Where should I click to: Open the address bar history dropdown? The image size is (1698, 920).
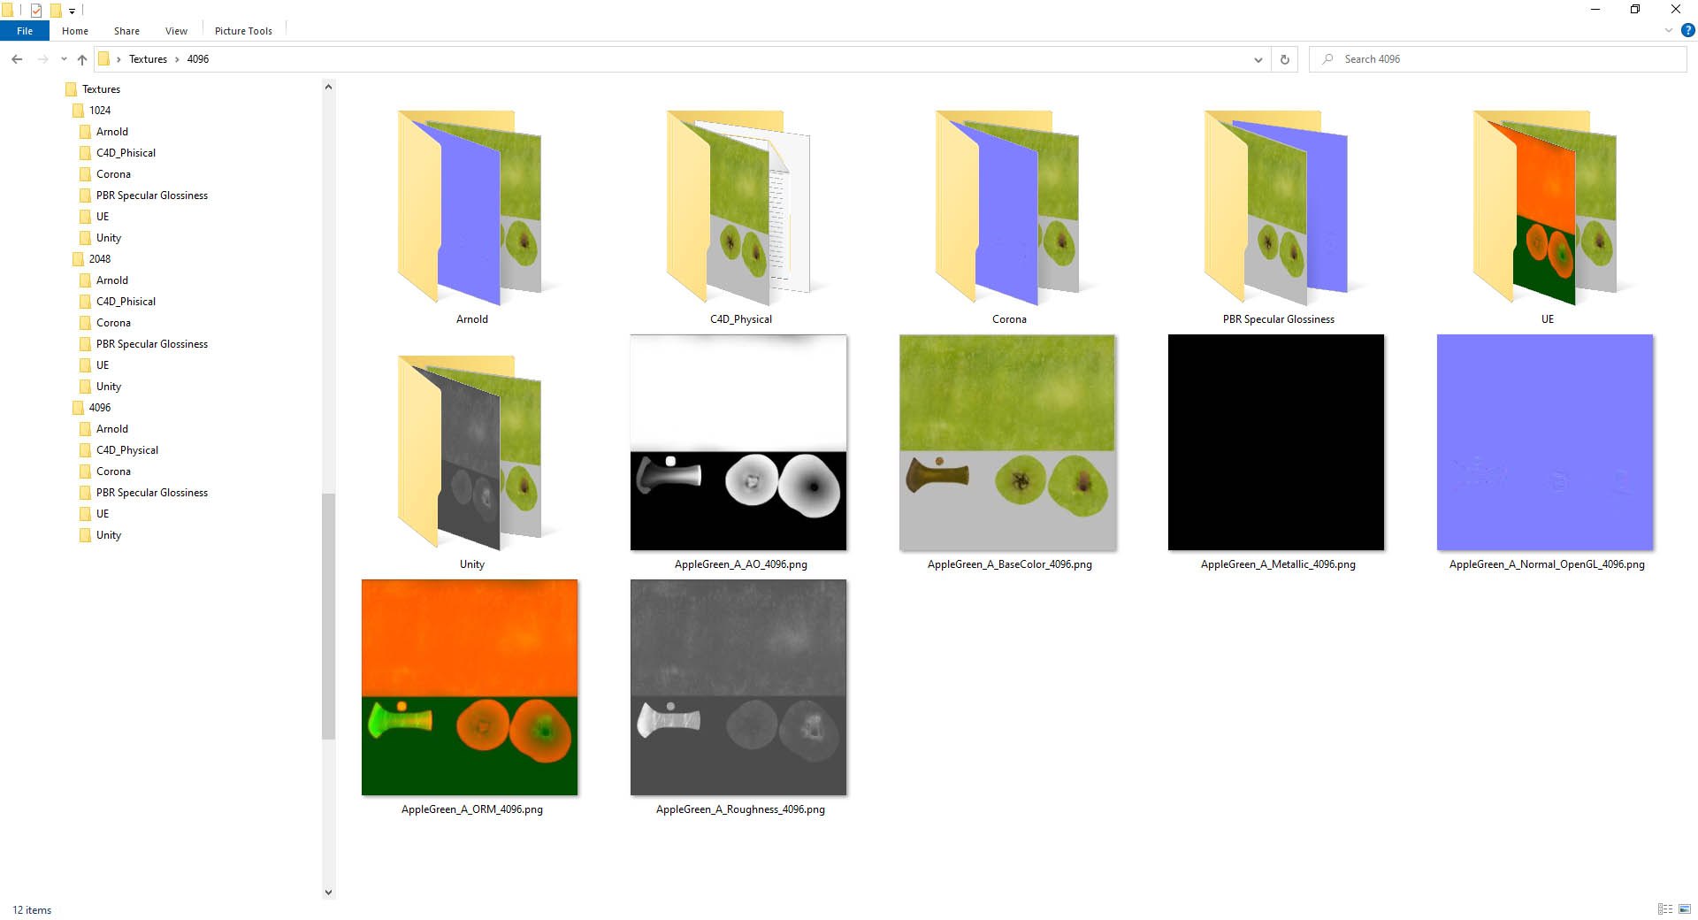(1258, 59)
